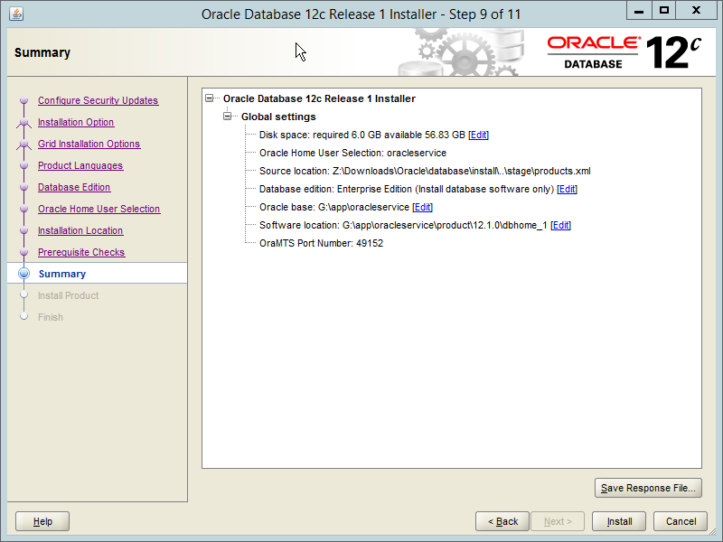Select the Grid Installation Options step
Image resolution: width=723 pixels, height=542 pixels.
click(89, 144)
